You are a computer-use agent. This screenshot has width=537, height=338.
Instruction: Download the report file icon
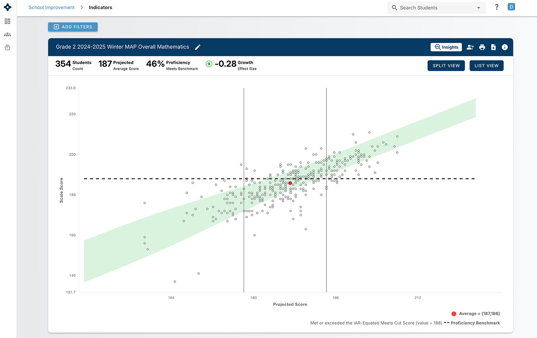point(493,47)
